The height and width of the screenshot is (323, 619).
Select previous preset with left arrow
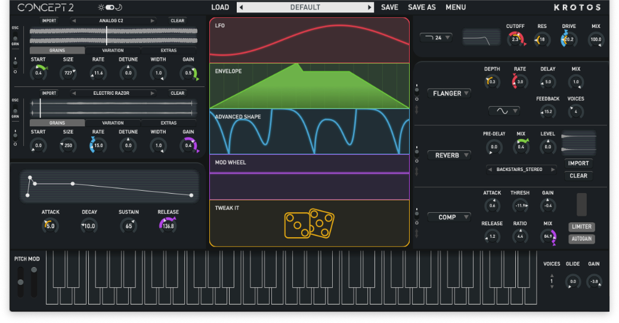coord(241,8)
